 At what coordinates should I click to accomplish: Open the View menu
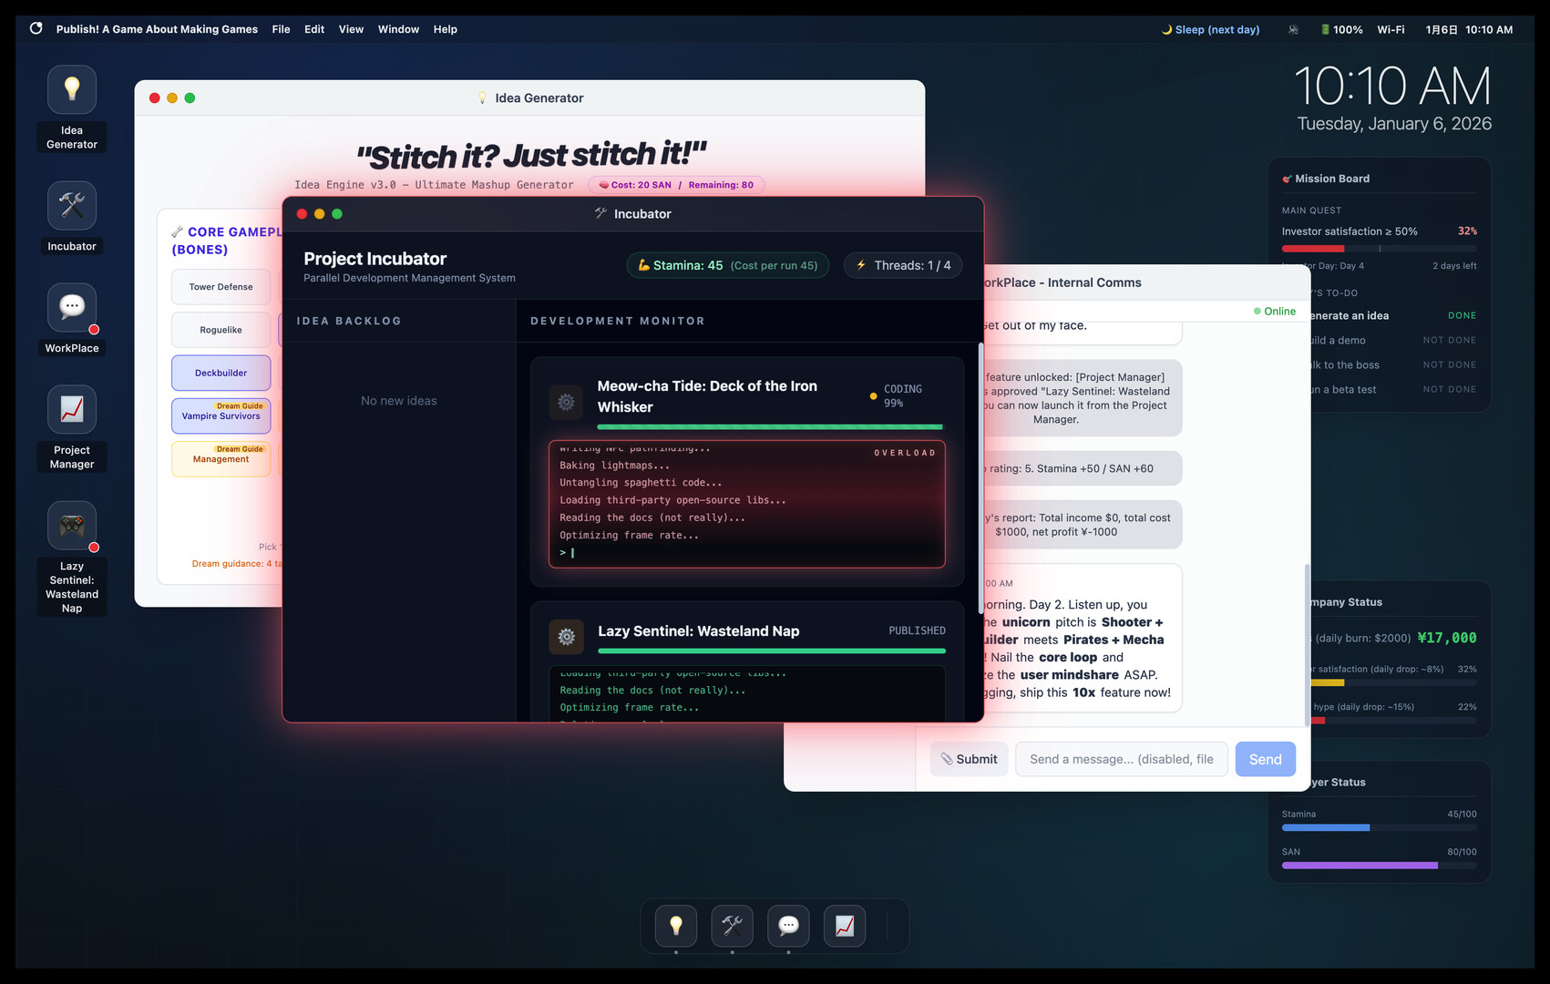tap(351, 29)
